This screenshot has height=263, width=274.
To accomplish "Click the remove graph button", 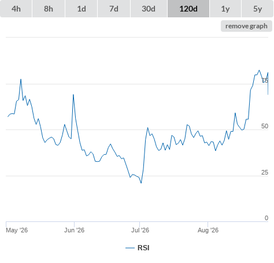I will (x=246, y=26).
